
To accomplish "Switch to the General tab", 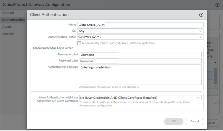I will pos(8,13).
